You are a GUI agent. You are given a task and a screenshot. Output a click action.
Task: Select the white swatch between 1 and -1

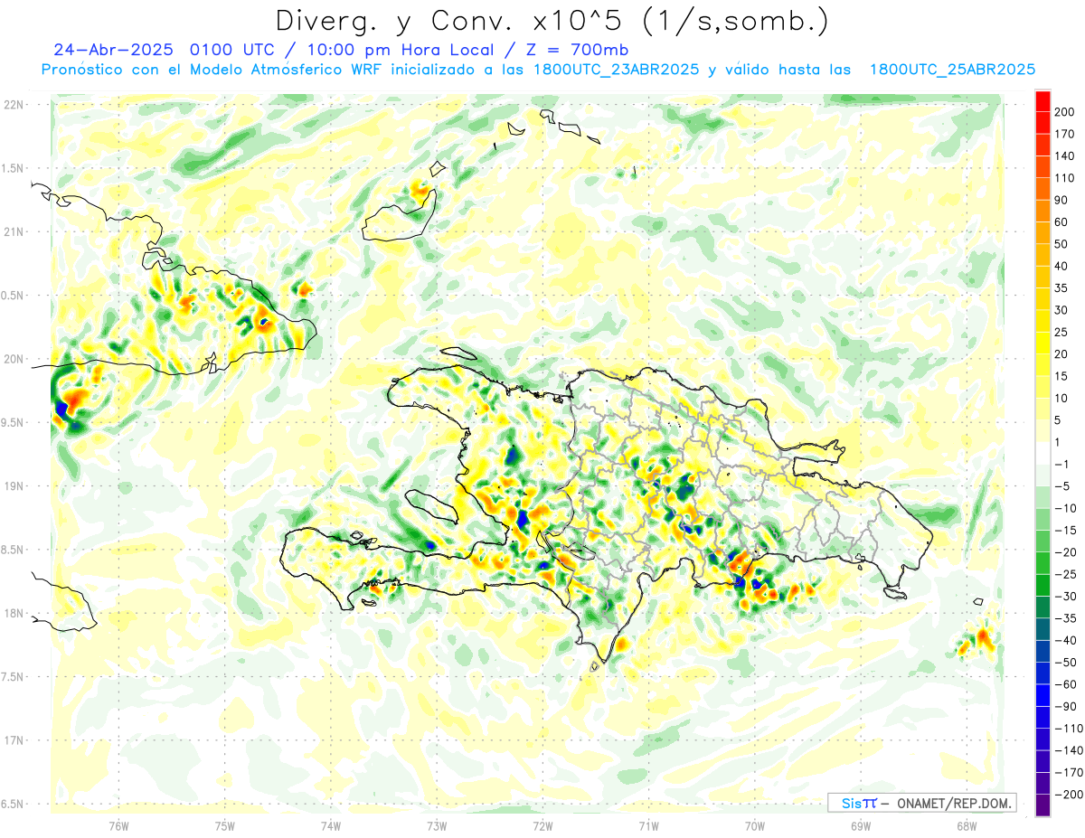click(1043, 453)
